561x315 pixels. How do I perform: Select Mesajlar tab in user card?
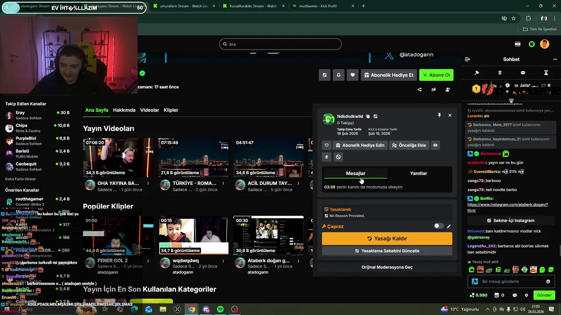click(x=355, y=173)
